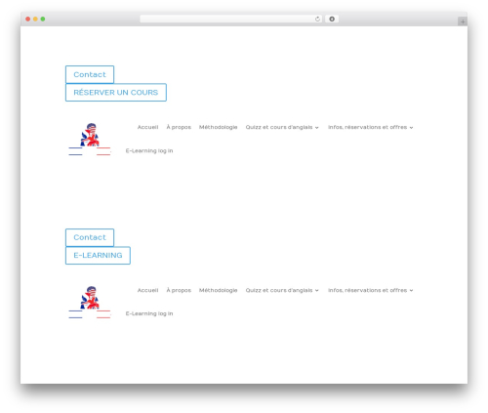Click the browser address bar field
This screenshot has height=413, width=488.
[x=230, y=19]
